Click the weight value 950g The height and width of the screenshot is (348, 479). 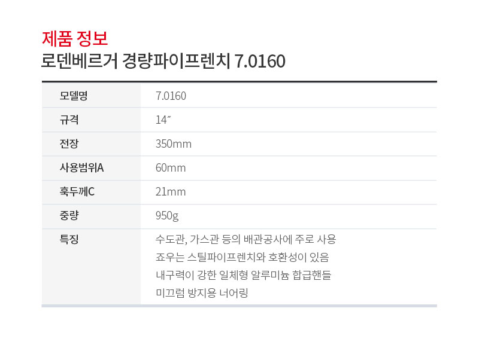(x=167, y=216)
